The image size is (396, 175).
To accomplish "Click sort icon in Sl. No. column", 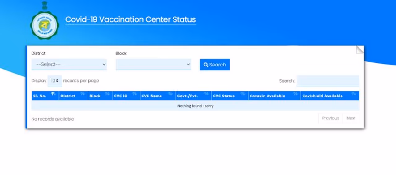I will pyautogui.click(x=53, y=94).
